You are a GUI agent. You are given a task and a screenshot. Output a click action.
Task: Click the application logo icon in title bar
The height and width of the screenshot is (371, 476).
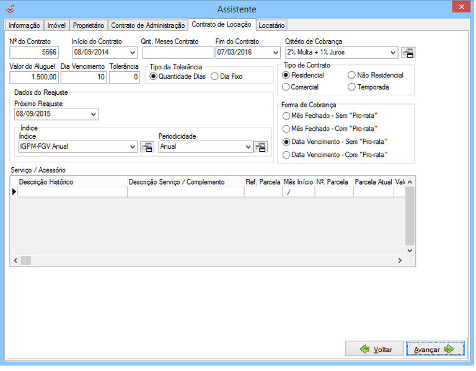(10, 9)
